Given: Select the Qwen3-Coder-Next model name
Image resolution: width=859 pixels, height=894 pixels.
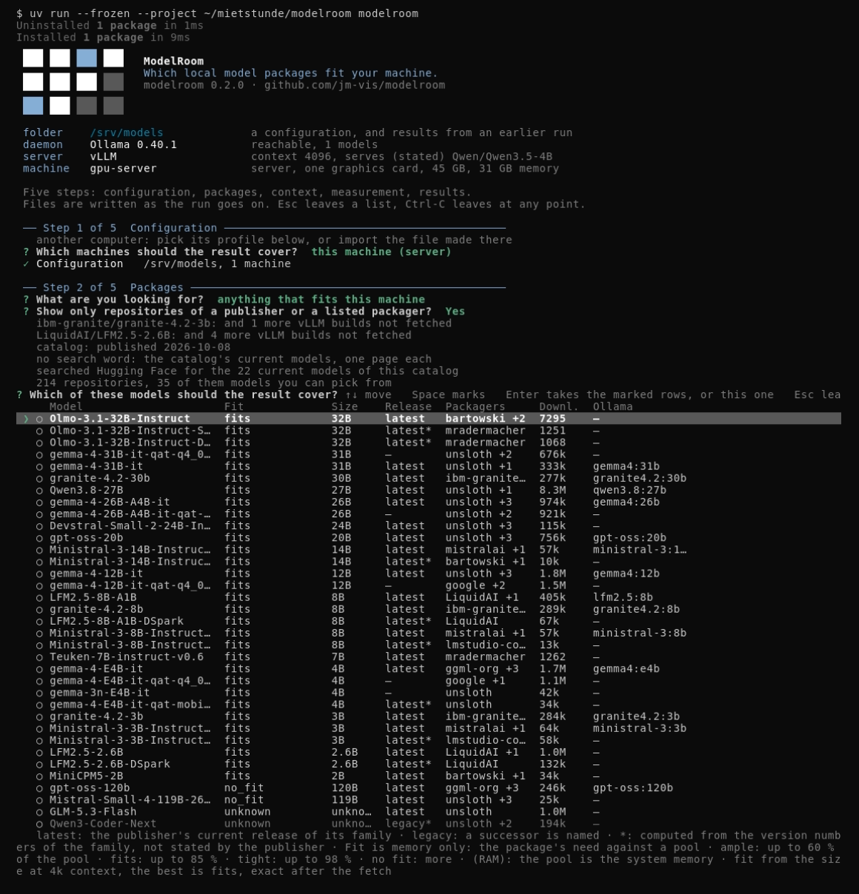Looking at the screenshot, I should click(x=103, y=823).
